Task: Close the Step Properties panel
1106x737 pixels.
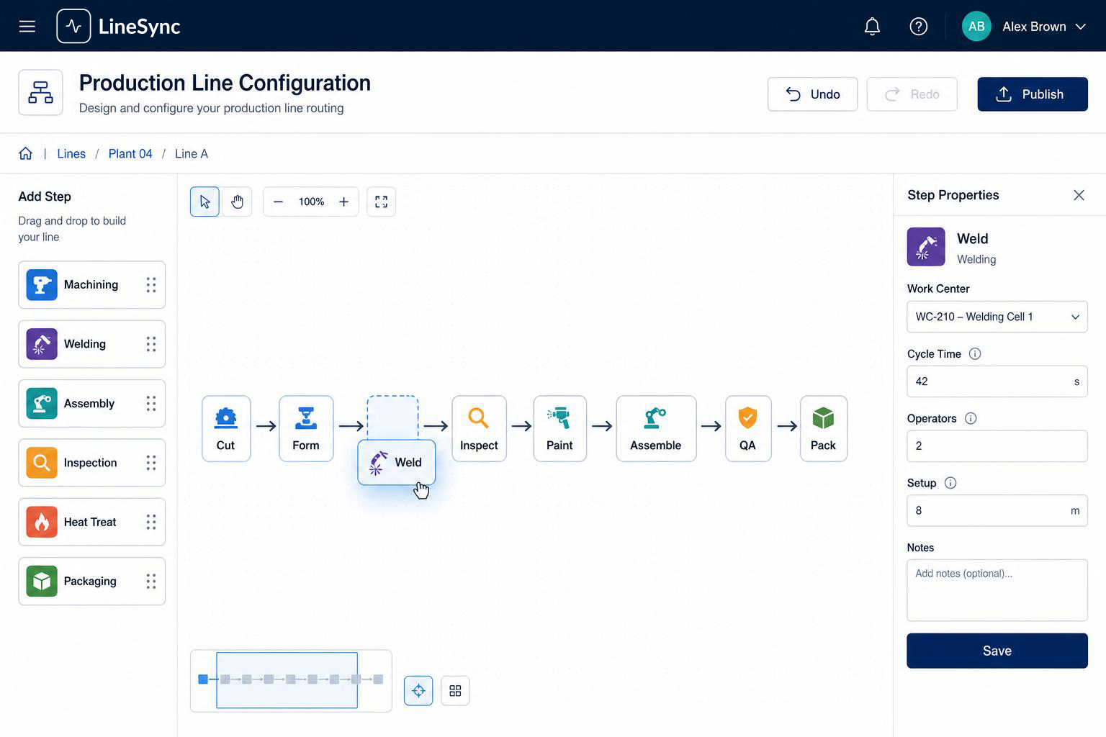Action: [x=1079, y=195]
